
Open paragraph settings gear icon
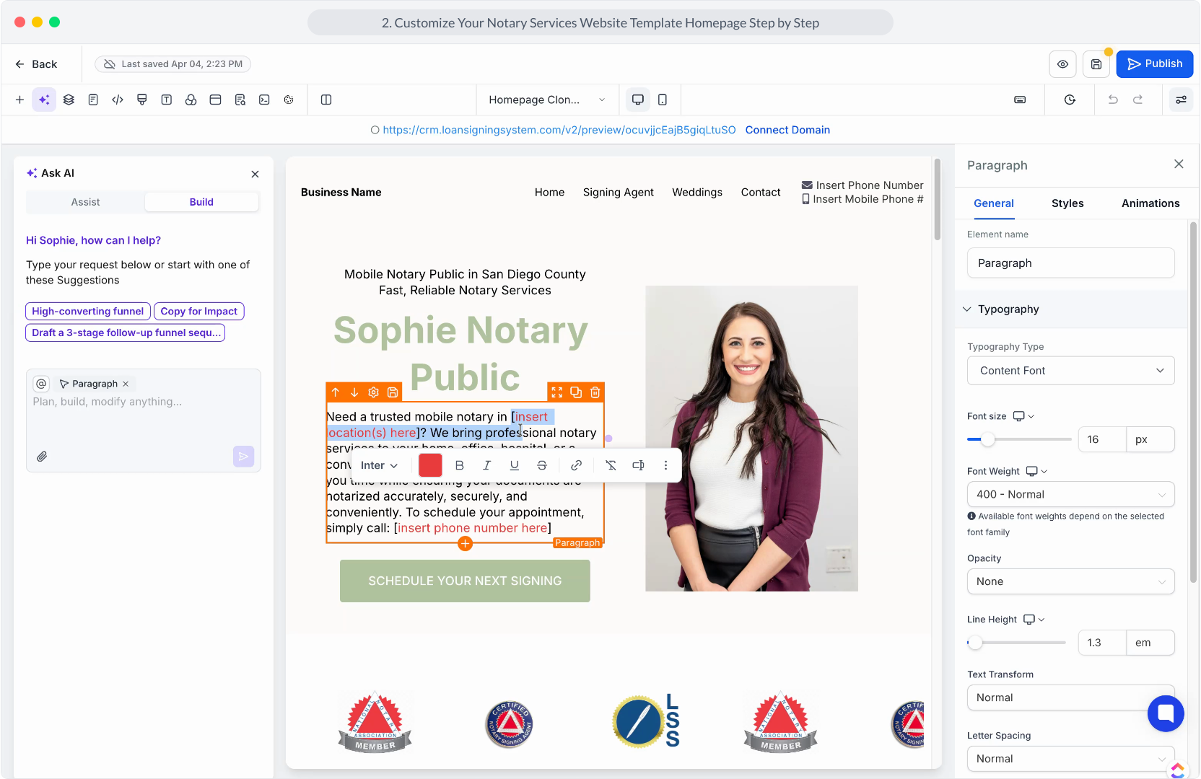[x=373, y=392]
